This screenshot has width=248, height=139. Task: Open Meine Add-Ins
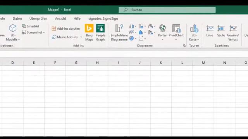[65, 37]
